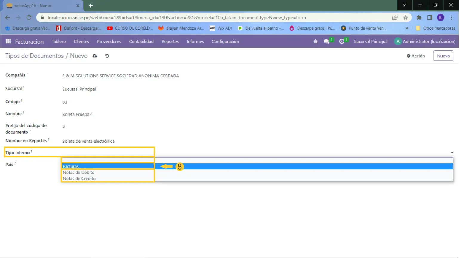Bookmark this page with star icon
Screen dimensions: 459x258
point(406,18)
